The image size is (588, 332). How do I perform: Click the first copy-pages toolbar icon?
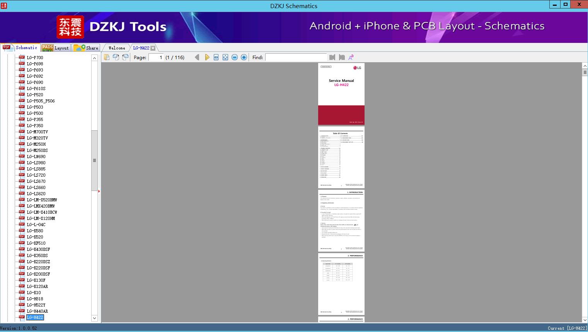click(107, 57)
